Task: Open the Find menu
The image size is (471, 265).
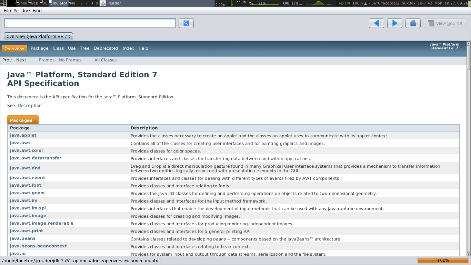Action: 37,10
